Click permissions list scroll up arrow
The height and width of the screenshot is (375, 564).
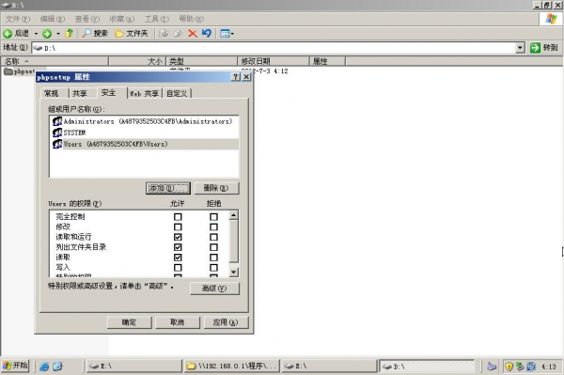[x=233, y=215]
